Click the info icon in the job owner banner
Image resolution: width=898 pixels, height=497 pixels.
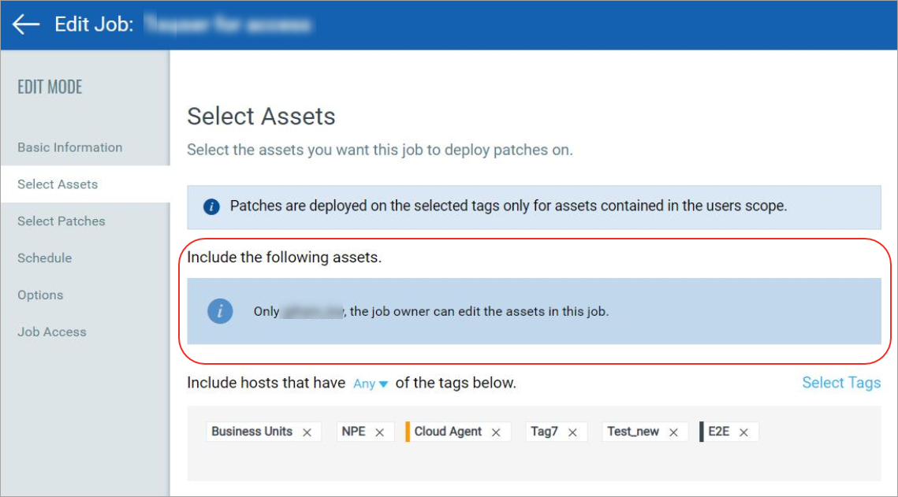220,310
